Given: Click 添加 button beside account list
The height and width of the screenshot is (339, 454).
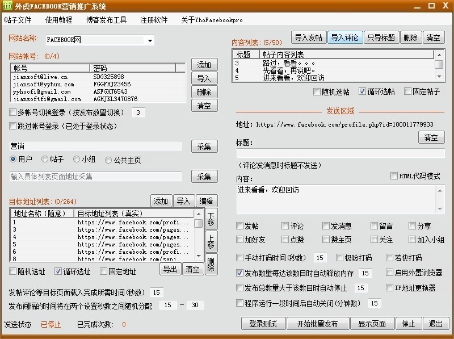Looking at the screenshot, I should (x=204, y=65).
